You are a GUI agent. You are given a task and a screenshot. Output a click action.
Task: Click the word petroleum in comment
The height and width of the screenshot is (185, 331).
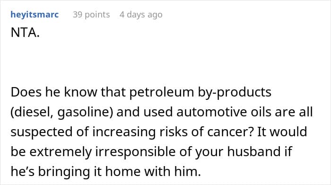click(162, 92)
